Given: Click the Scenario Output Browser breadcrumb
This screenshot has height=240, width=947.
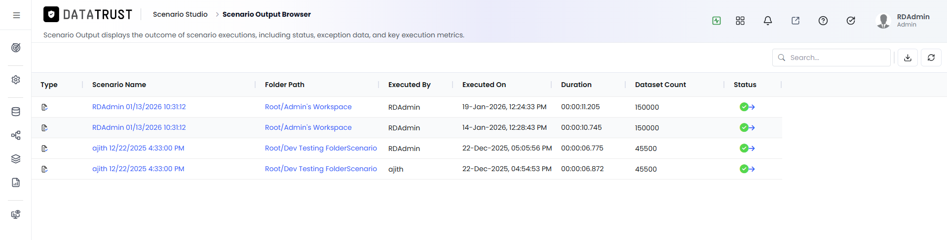Looking at the screenshot, I should click(266, 14).
